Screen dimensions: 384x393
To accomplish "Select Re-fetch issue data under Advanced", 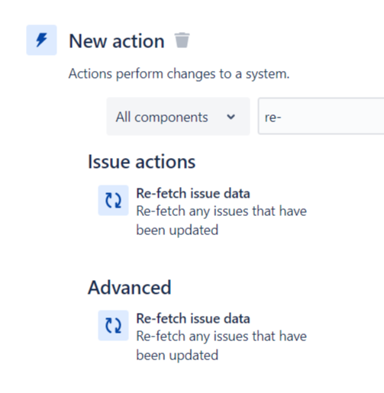I will 193,318.
